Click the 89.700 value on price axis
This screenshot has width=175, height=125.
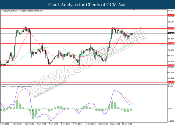tap(171, 73)
